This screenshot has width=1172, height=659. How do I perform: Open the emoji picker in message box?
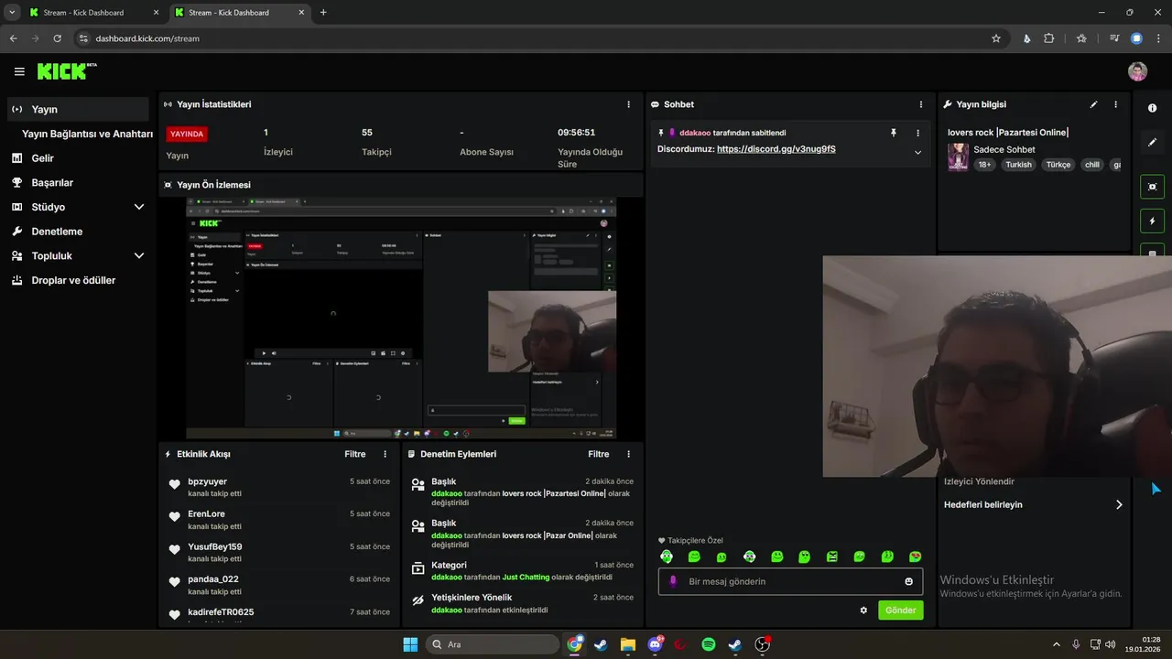[908, 581]
